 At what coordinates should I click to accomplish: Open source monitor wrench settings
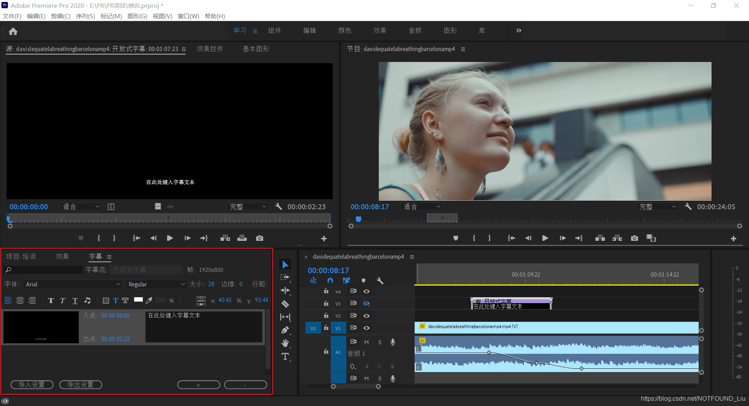279,207
